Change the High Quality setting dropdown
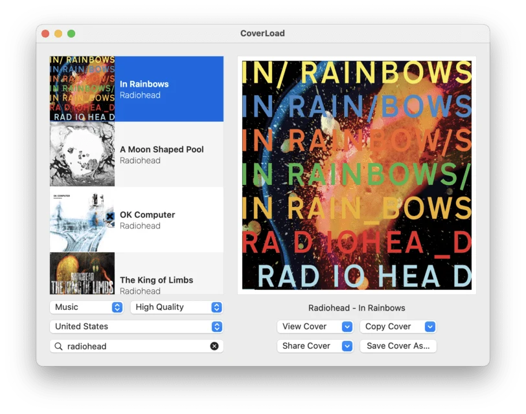 click(177, 307)
